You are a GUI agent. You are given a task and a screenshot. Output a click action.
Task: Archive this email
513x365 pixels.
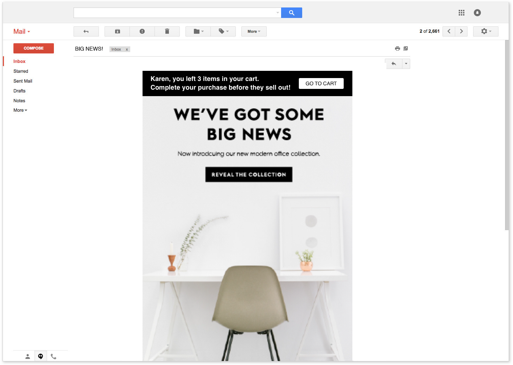[x=117, y=31]
